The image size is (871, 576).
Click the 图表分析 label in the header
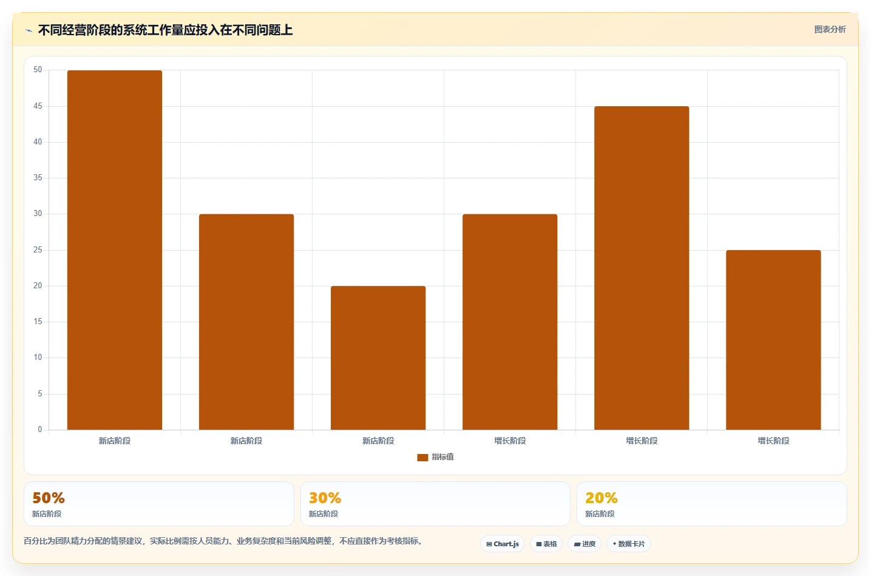pos(830,29)
